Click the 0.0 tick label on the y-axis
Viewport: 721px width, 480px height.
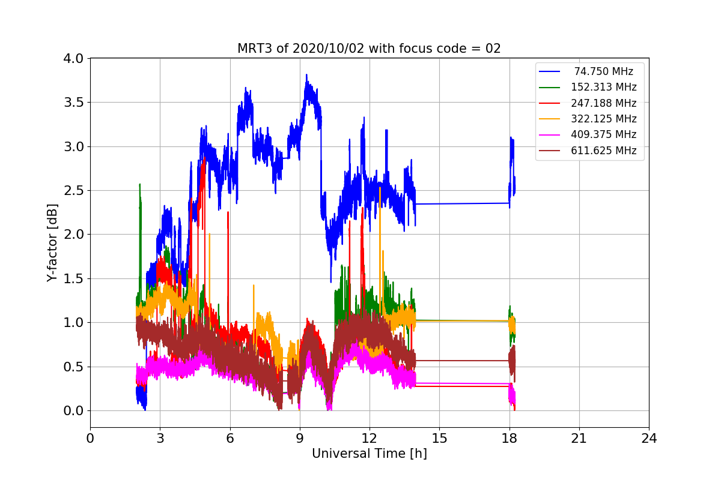click(73, 411)
